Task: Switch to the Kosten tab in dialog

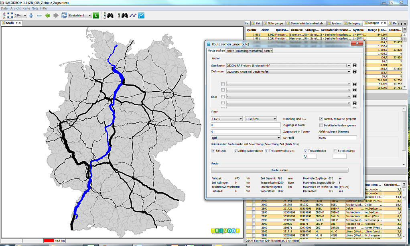Action: (x=268, y=51)
